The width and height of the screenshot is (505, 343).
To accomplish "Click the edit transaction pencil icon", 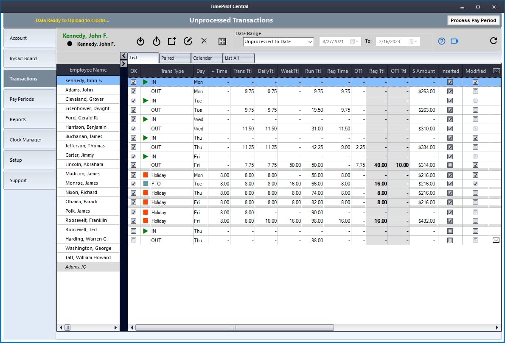I will click(x=188, y=41).
